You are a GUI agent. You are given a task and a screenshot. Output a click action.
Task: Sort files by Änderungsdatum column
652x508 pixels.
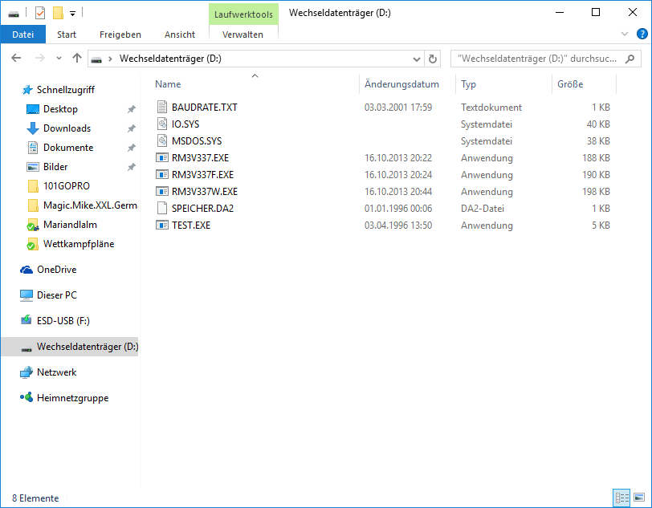pyautogui.click(x=401, y=84)
